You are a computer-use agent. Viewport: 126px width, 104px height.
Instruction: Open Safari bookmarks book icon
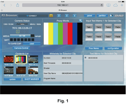109,5
